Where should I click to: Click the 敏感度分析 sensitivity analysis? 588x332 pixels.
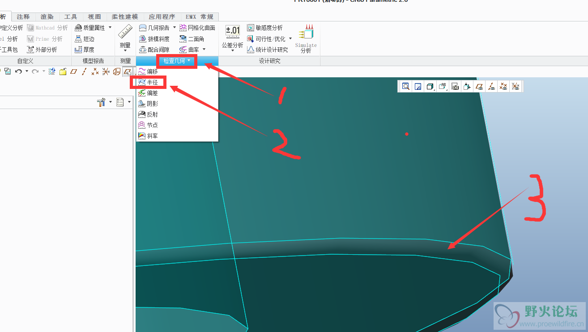click(265, 28)
